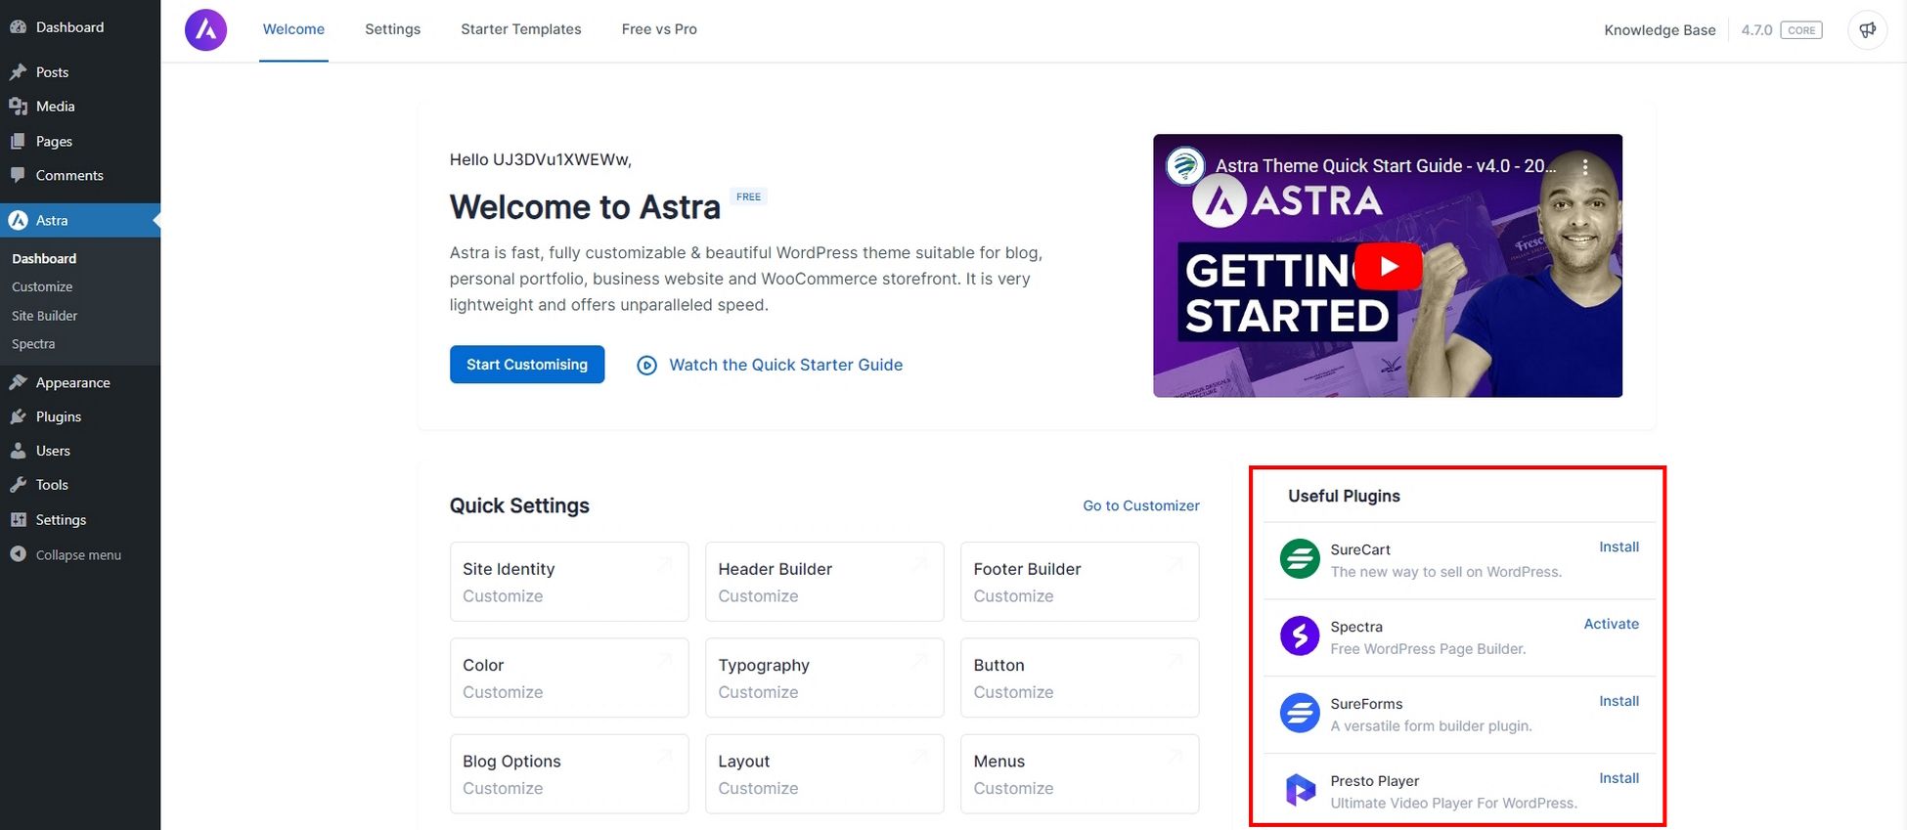Play the YouTube video with red button
The height and width of the screenshot is (830, 1907).
(1388, 267)
